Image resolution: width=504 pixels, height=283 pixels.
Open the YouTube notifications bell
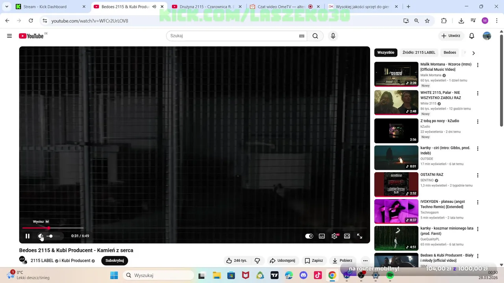pos(472,36)
